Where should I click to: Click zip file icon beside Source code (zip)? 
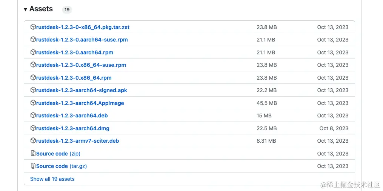pos(33,154)
